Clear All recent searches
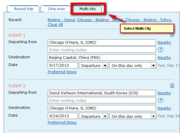Viewport: 180px width, 133px height. click(x=55, y=25)
